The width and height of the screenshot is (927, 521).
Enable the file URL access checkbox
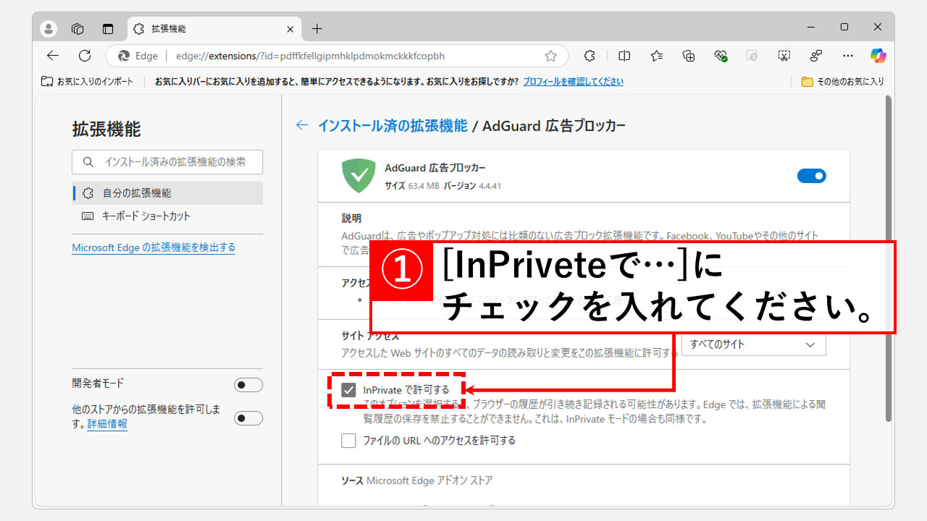coord(348,440)
